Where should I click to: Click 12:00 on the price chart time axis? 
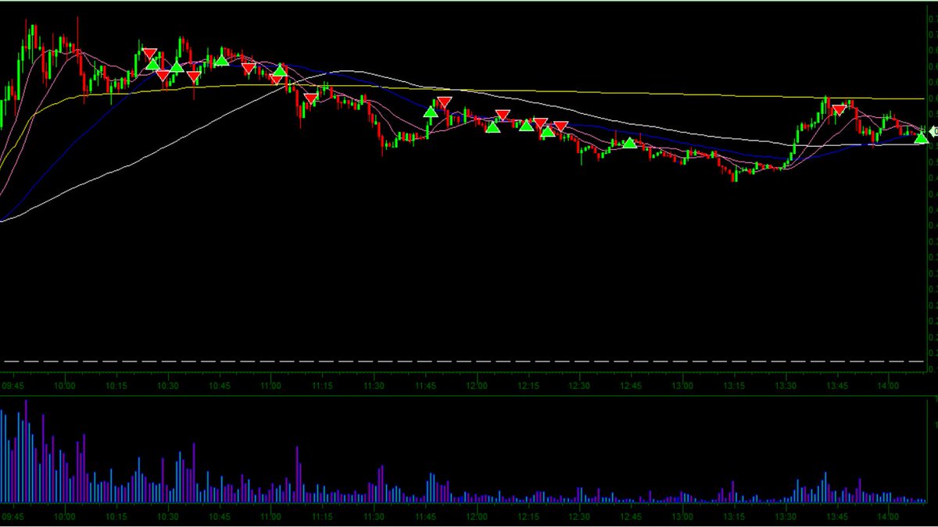477,386
